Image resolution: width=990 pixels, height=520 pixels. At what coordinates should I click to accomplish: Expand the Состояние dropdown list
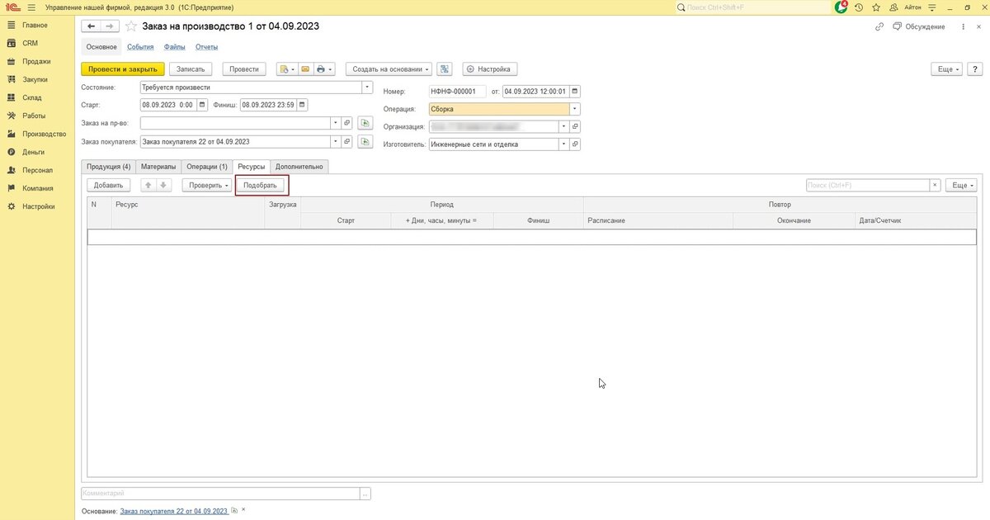pos(367,87)
